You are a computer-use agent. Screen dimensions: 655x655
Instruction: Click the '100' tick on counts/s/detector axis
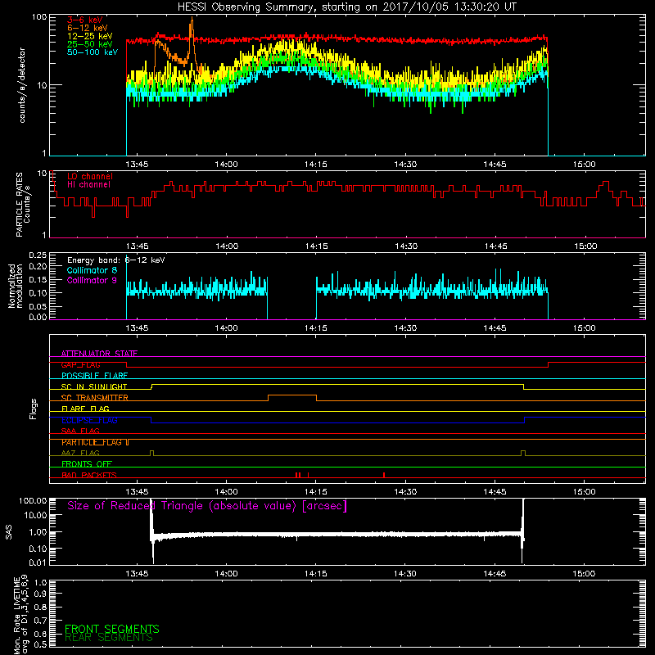click(39, 17)
